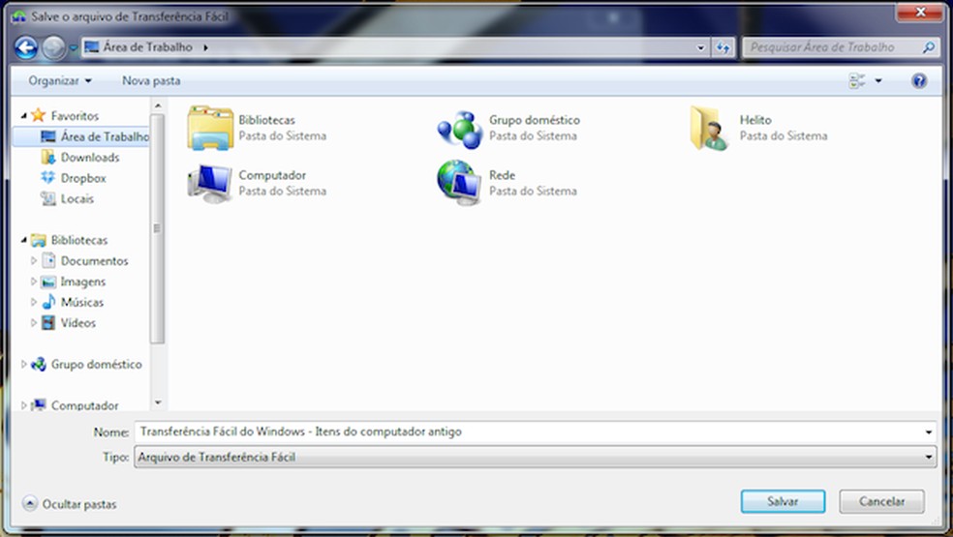Click the Favoritos star icon
This screenshot has height=537, width=953.
(x=39, y=115)
